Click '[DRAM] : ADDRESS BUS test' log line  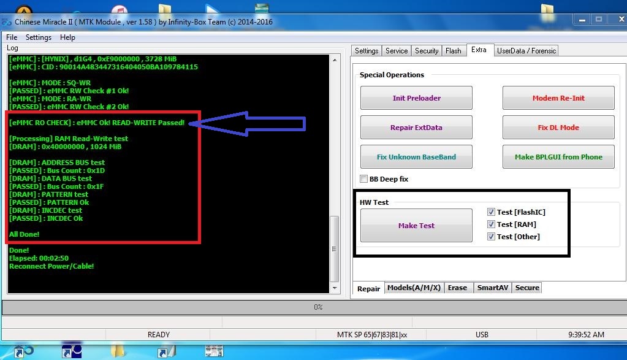point(57,163)
